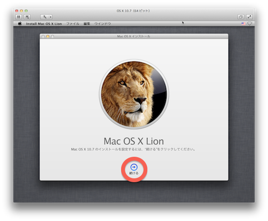Screen dimensions: 268x221
Task: Pause the virtual machine
Action: [19, 17]
